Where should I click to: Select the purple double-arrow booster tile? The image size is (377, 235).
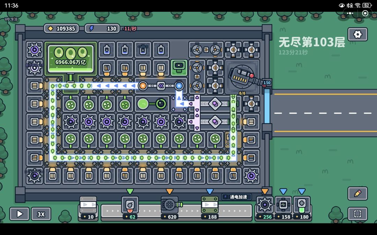pos(161,86)
